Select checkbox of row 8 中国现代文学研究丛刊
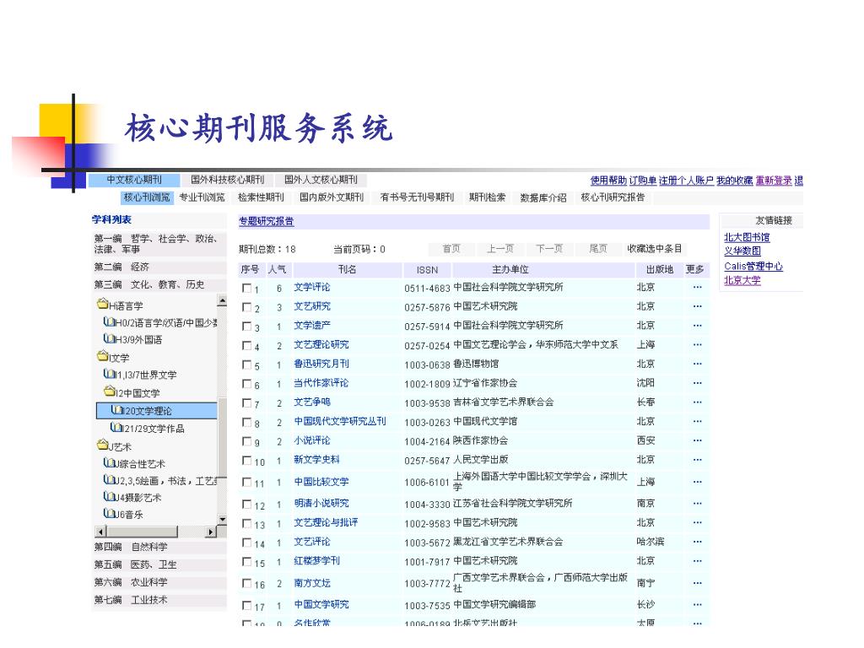This screenshot has height=648, width=864. [247, 422]
